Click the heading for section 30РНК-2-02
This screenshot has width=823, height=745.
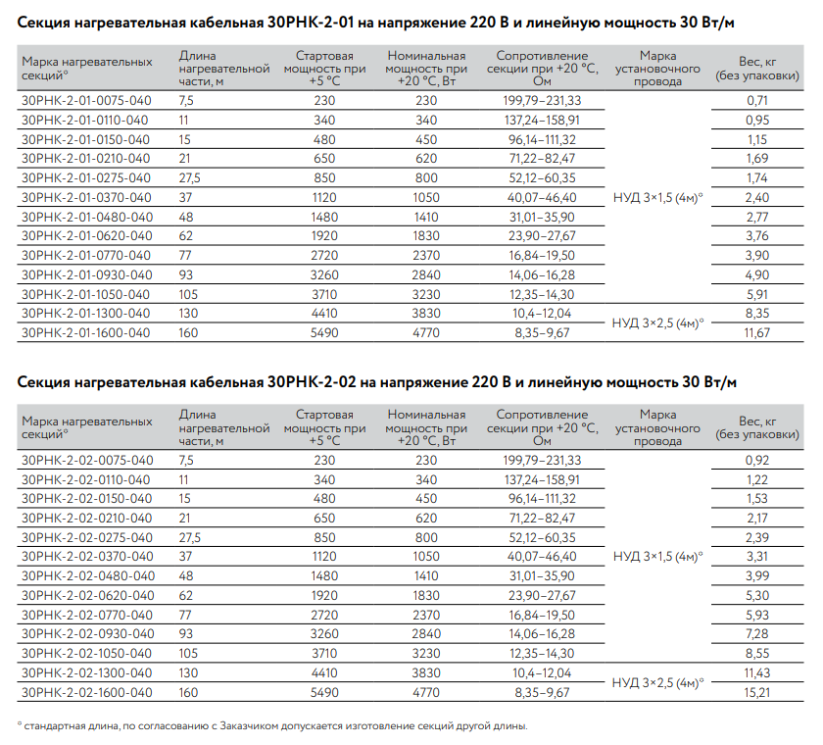click(x=377, y=382)
